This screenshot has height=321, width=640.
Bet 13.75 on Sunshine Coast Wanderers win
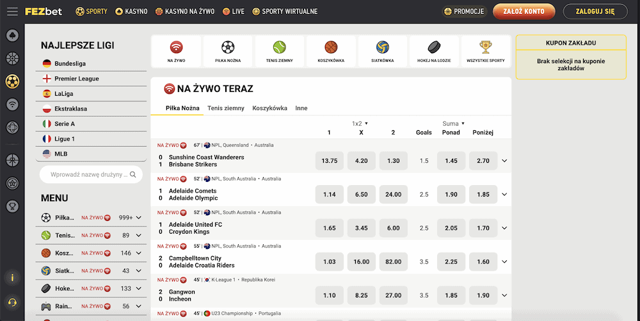(330, 161)
